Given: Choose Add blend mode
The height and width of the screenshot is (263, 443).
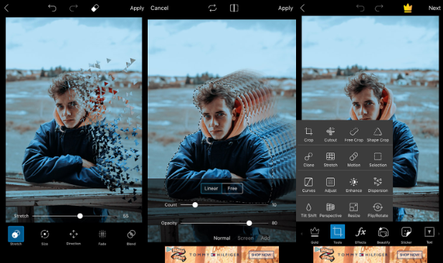Looking at the screenshot, I should tap(265, 238).
